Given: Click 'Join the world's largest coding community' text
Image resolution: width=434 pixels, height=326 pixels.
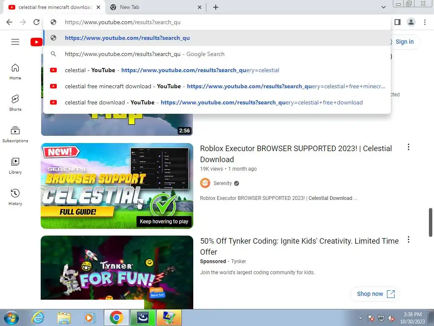Looking at the screenshot, I should [x=257, y=273].
